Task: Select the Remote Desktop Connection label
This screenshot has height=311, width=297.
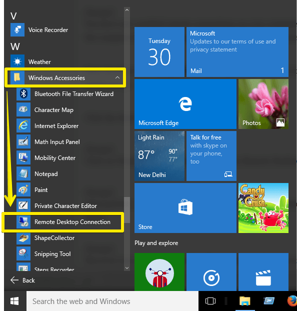Action: click(x=72, y=222)
